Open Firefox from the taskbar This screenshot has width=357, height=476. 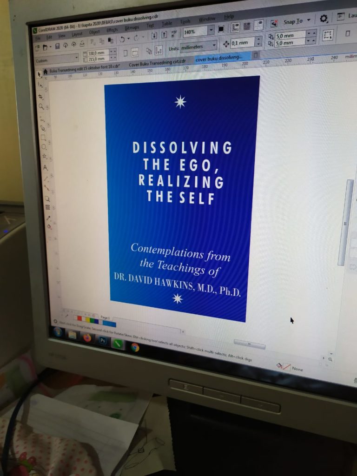(87, 338)
